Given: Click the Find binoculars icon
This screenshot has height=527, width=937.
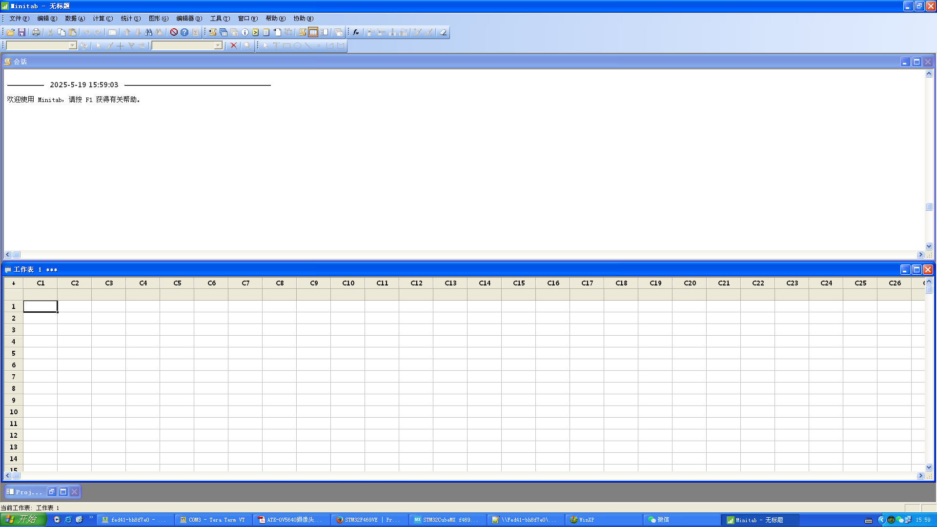Looking at the screenshot, I should pyautogui.click(x=148, y=32).
